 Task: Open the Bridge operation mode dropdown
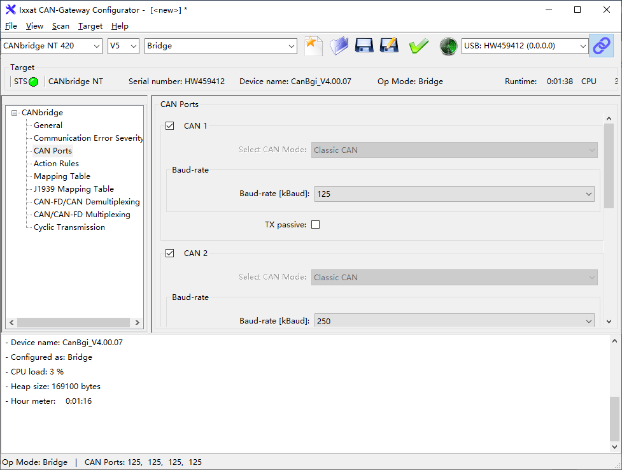[220, 46]
